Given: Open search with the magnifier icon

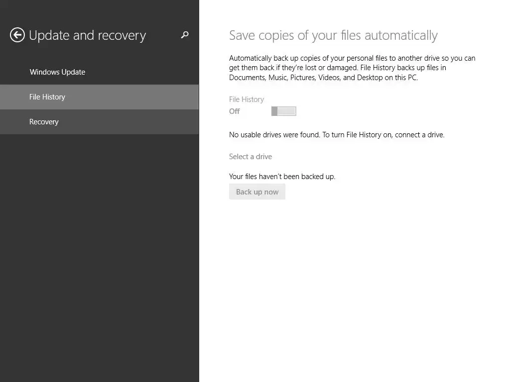Looking at the screenshot, I should [185, 35].
